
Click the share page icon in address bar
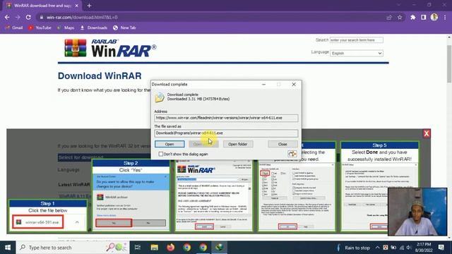click(x=389, y=17)
